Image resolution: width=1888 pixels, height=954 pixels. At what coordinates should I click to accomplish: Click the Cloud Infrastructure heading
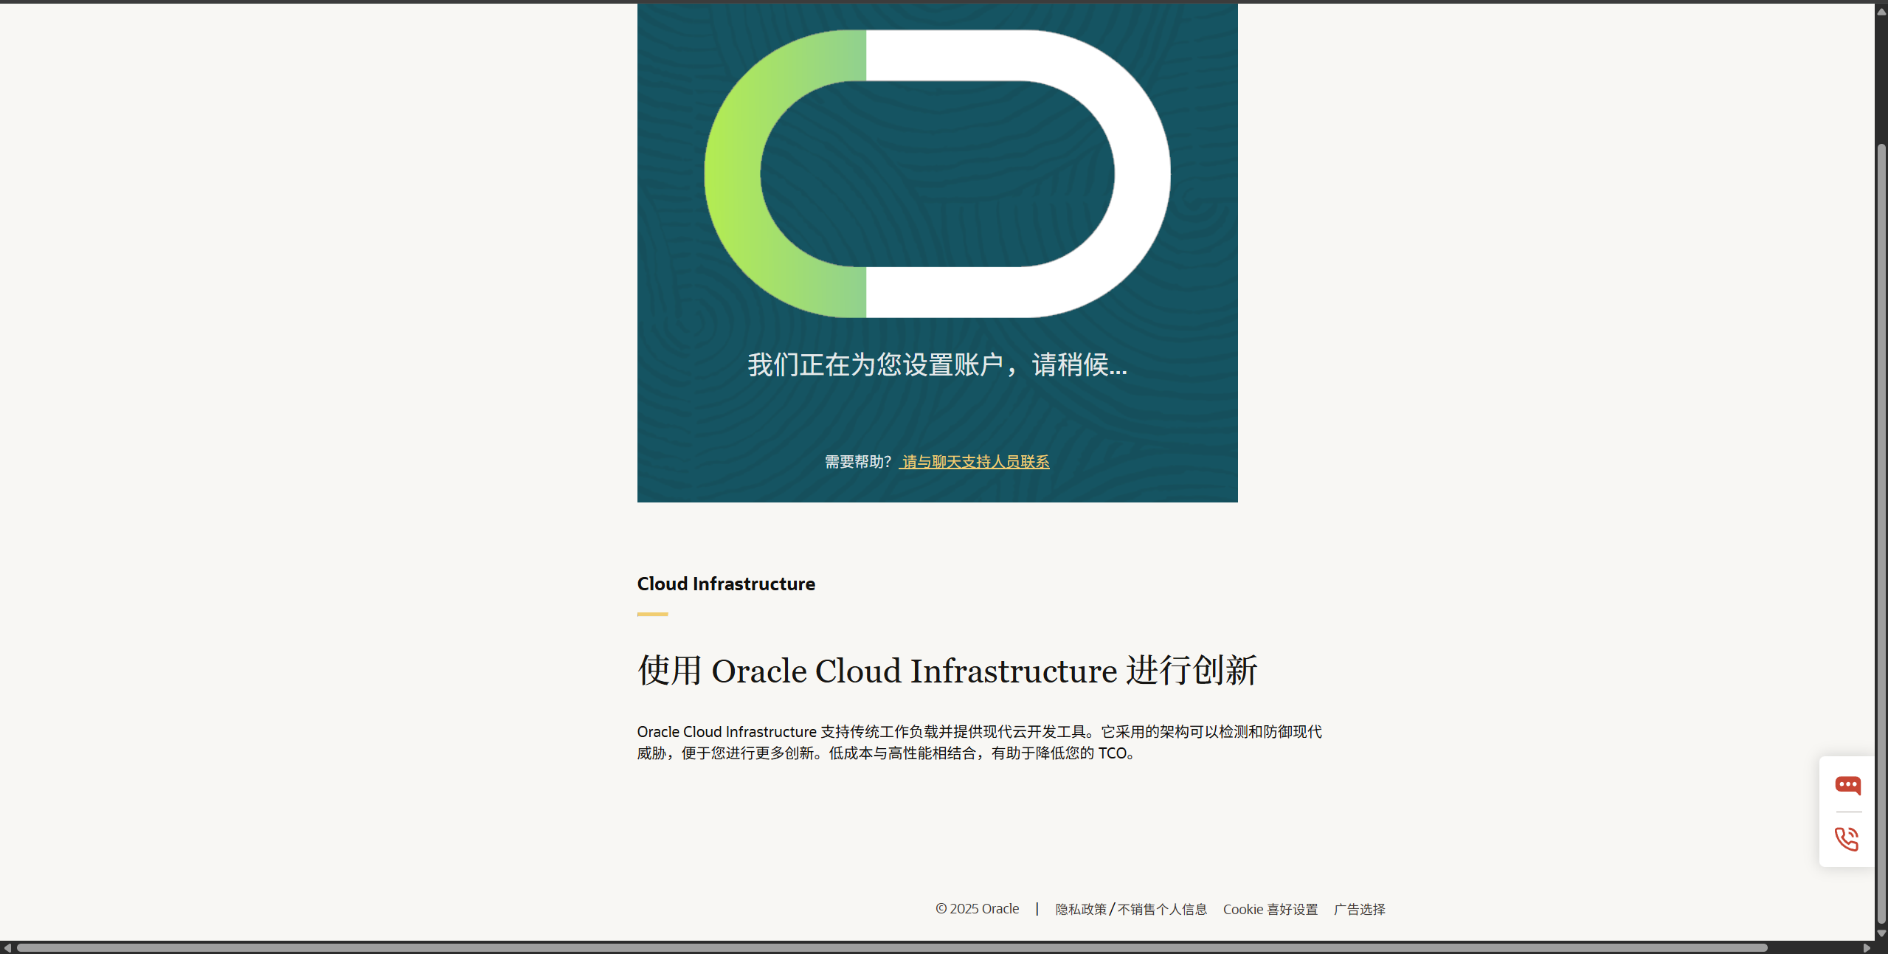726,584
